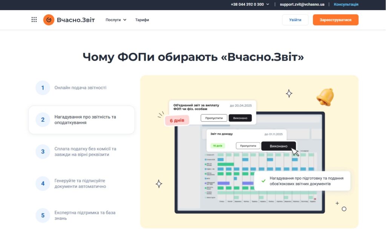Open the Послуги dropdown
The width and height of the screenshot is (386, 252).
click(113, 20)
